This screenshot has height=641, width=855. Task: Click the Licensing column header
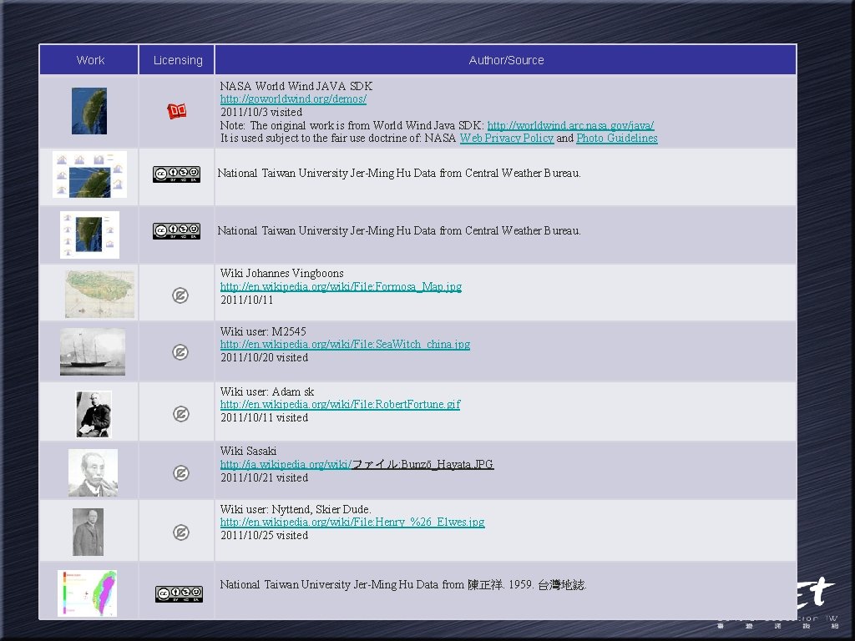point(177,60)
